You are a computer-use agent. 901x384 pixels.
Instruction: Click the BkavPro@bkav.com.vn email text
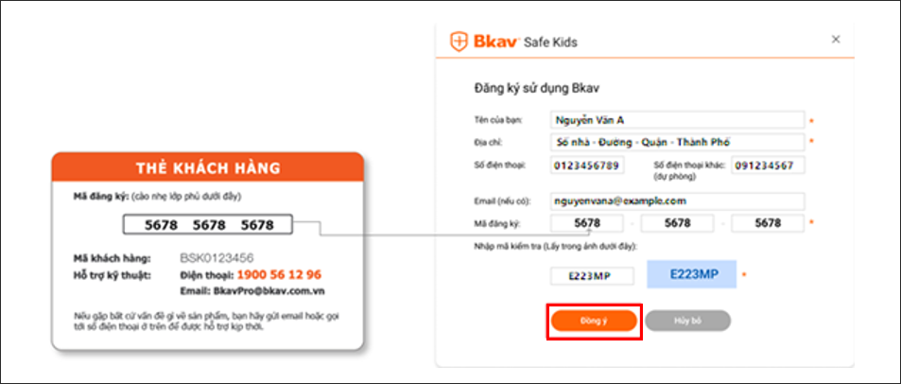click(x=269, y=291)
